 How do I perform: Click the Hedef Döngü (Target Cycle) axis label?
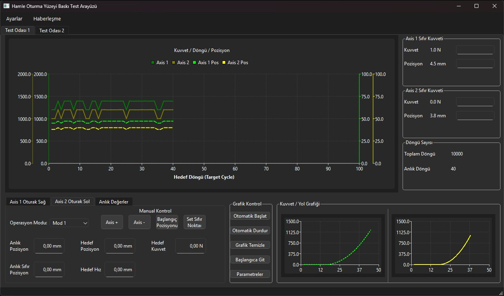point(204,177)
